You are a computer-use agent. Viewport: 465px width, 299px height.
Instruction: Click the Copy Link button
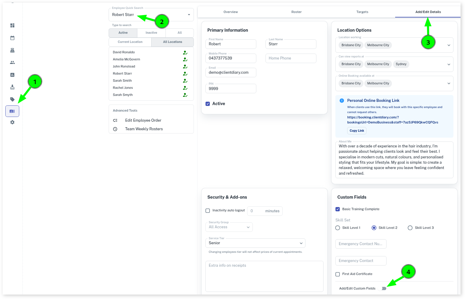(x=357, y=131)
